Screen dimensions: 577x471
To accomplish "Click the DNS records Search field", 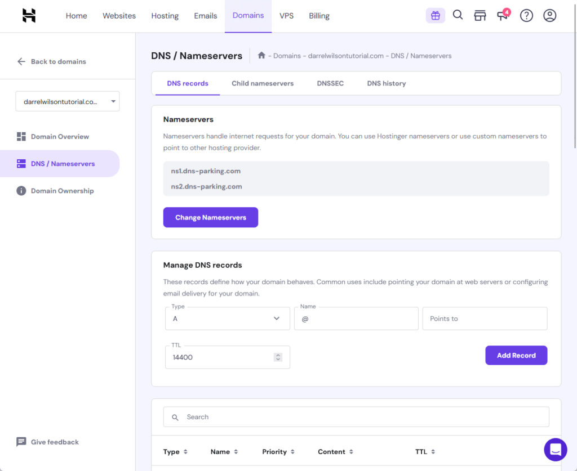I will point(356,417).
